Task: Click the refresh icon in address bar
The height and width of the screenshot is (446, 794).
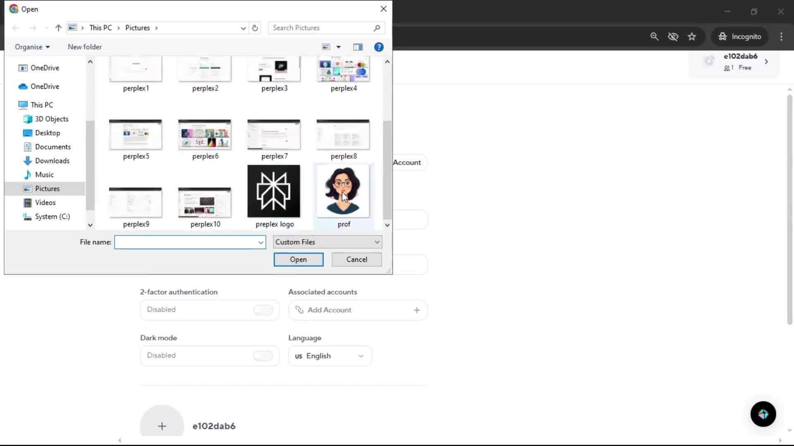Action: click(255, 28)
